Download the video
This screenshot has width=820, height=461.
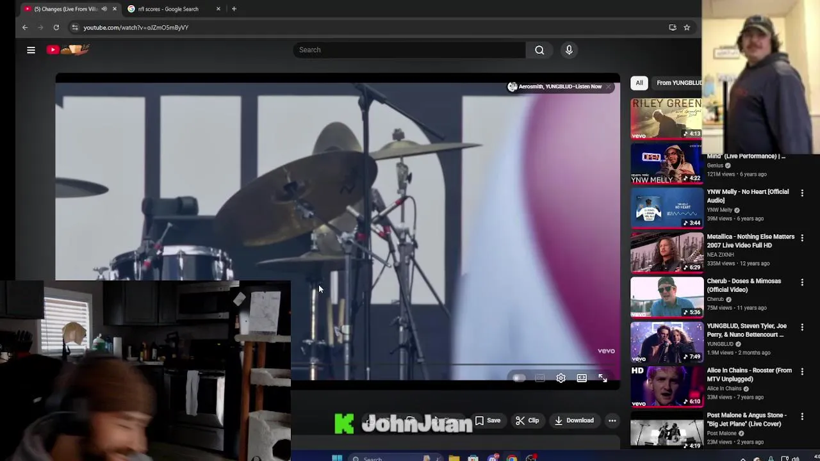tap(574, 421)
